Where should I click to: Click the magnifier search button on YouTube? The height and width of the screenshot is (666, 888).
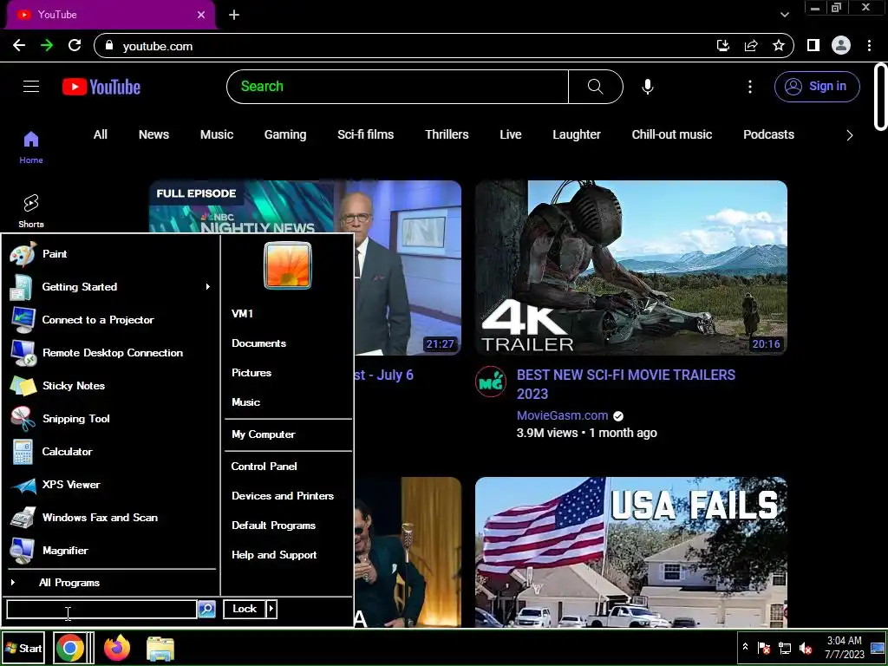point(595,87)
